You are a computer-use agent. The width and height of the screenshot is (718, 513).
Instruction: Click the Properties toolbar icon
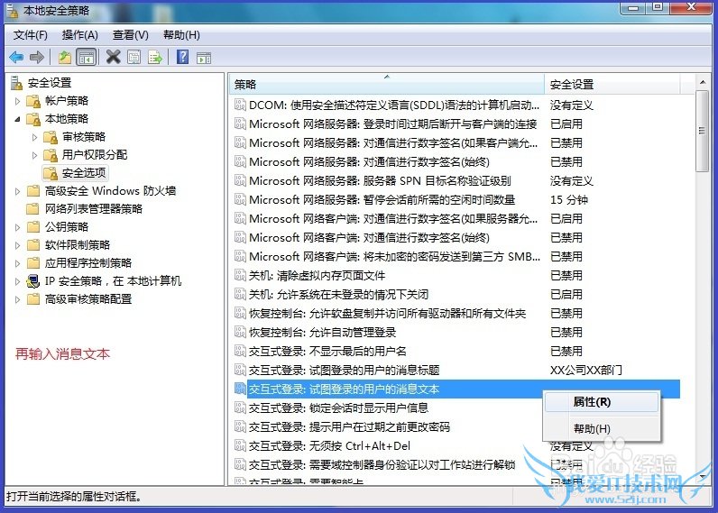pos(134,57)
